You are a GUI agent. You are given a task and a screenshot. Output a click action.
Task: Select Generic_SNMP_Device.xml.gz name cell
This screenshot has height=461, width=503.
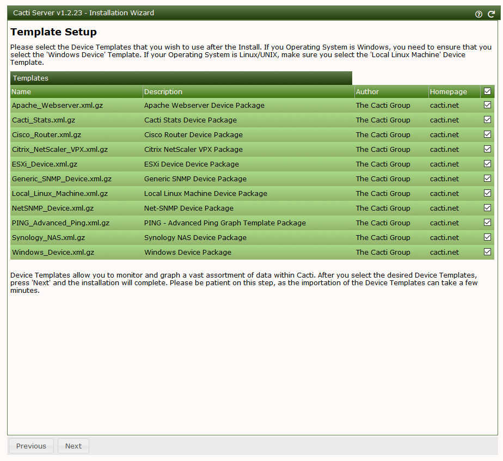tap(62, 179)
